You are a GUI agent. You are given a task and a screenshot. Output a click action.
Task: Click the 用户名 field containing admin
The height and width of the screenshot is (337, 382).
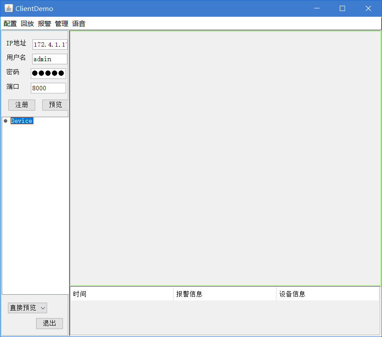click(x=50, y=59)
